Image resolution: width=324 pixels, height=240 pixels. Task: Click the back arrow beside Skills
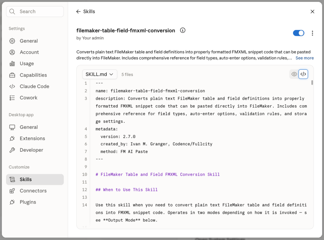click(78, 12)
